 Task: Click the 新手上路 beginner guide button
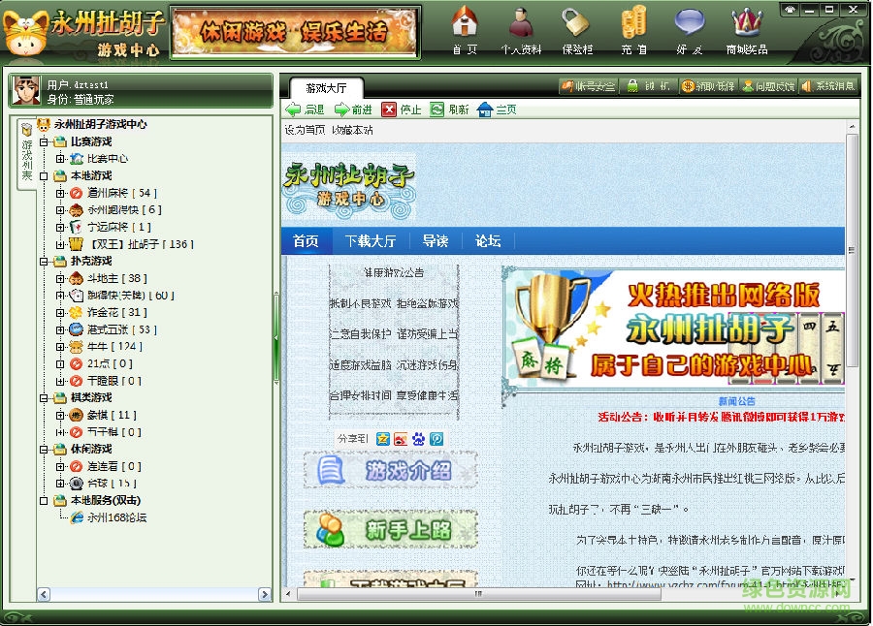coord(391,529)
